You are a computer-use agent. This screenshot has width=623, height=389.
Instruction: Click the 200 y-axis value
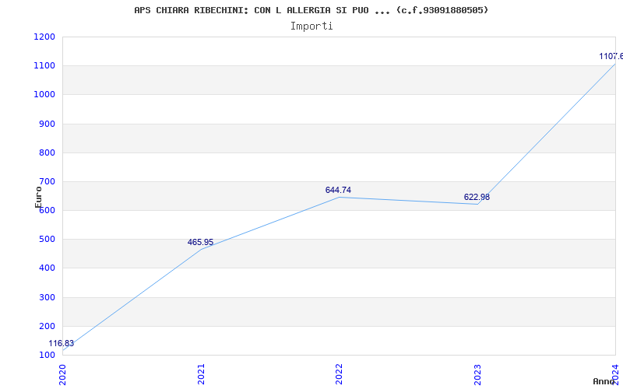point(47,326)
